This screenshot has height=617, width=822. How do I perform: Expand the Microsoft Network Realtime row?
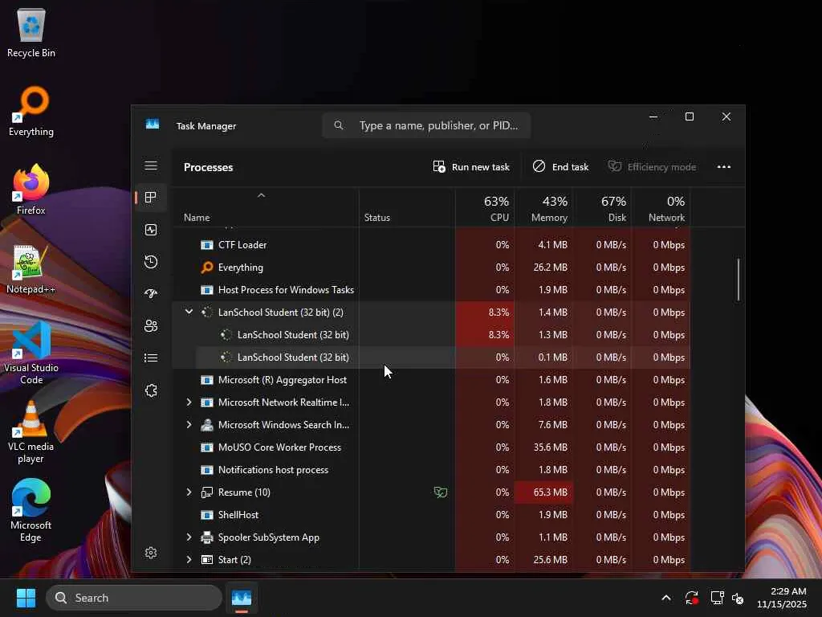pyautogui.click(x=189, y=402)
